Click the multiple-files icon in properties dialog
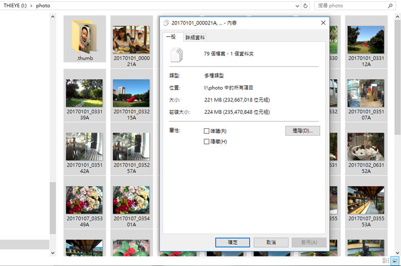The width and height of the screenshot is (401, 266). click(x=176, y=54)
